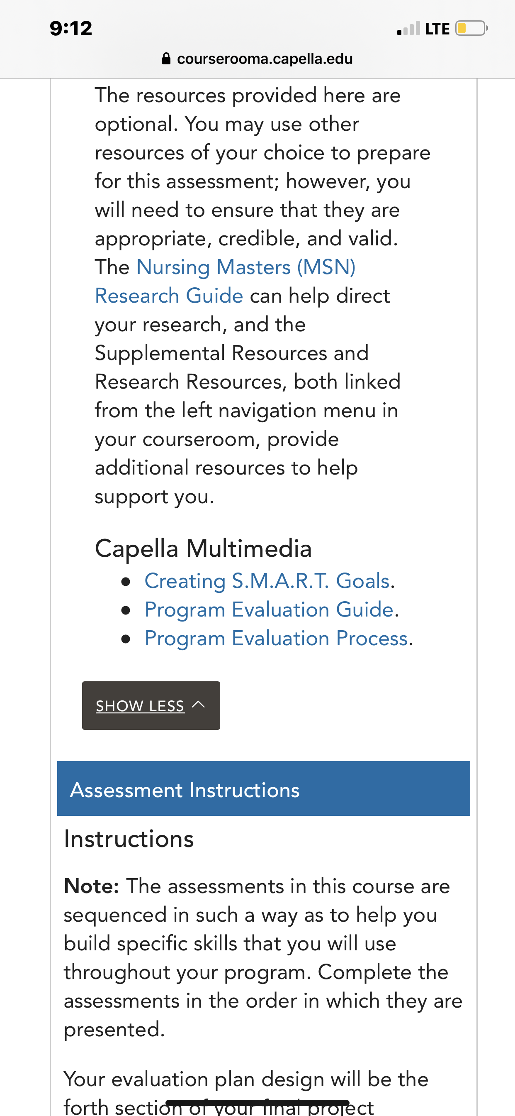Tap the cellular signal bars icon

[x=408, y=29]
